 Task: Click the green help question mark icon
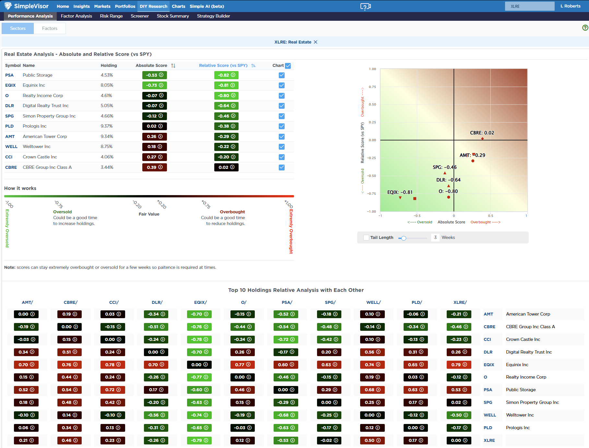coord(585,28)
